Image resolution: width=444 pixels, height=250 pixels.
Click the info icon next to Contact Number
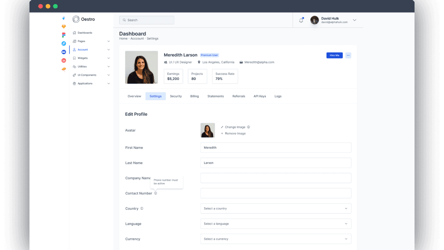pos(156,193)
